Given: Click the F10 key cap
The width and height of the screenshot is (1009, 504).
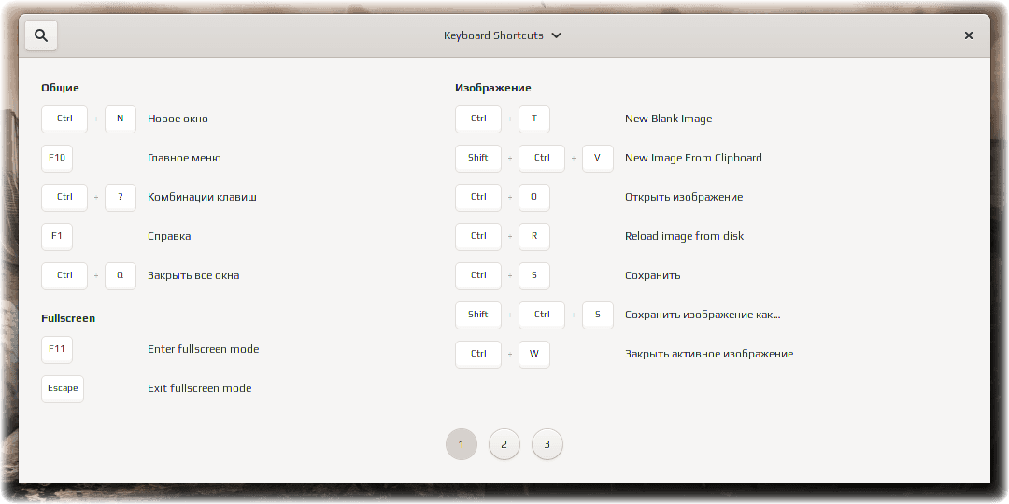Looking at the screenshot, I should tap(57, 158).
